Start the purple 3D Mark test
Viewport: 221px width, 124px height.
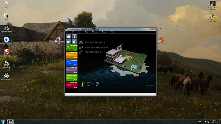tap(72, 70)
